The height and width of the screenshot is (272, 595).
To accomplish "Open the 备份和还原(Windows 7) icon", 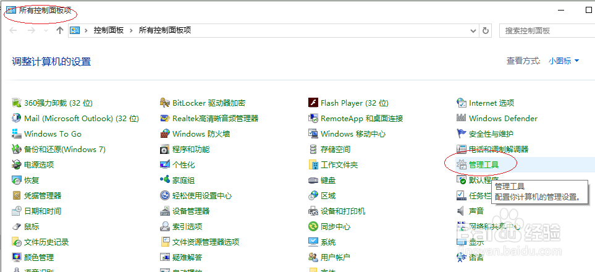I will pyautogui.click(x=16, y=150).
